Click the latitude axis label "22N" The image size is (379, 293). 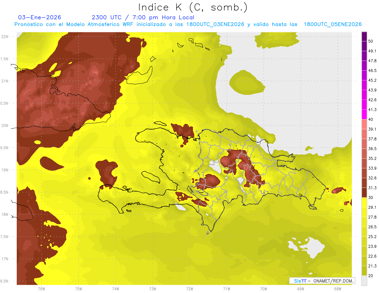pos(5,37)
